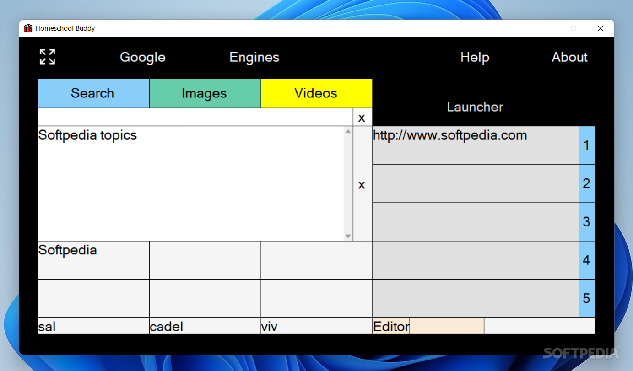
Task: Launch slot 3 with the blue 3 button
Action: (x=587, y=222)
